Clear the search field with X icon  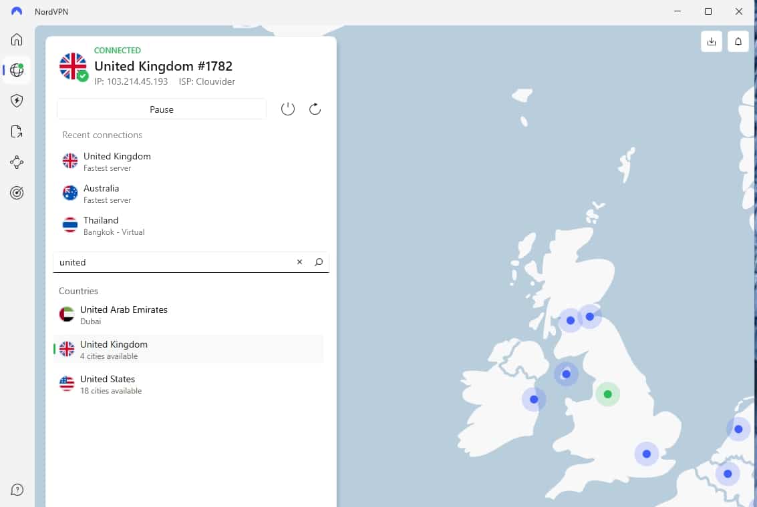(299, 262)
